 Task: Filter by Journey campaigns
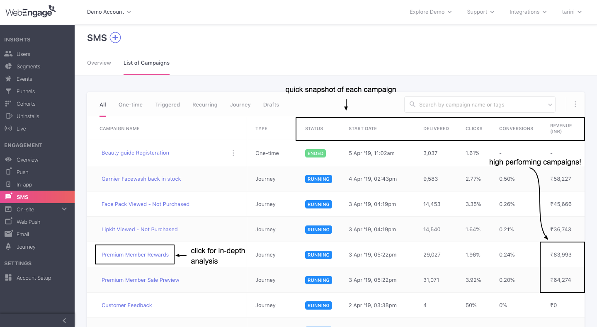(240, 104)
